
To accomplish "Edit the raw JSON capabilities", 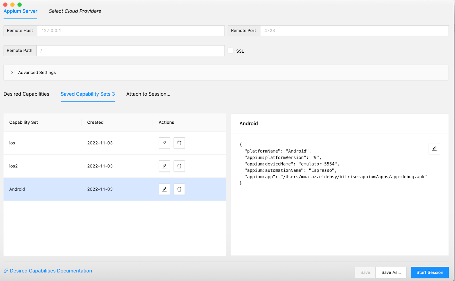I will click(x=434, y=149).
